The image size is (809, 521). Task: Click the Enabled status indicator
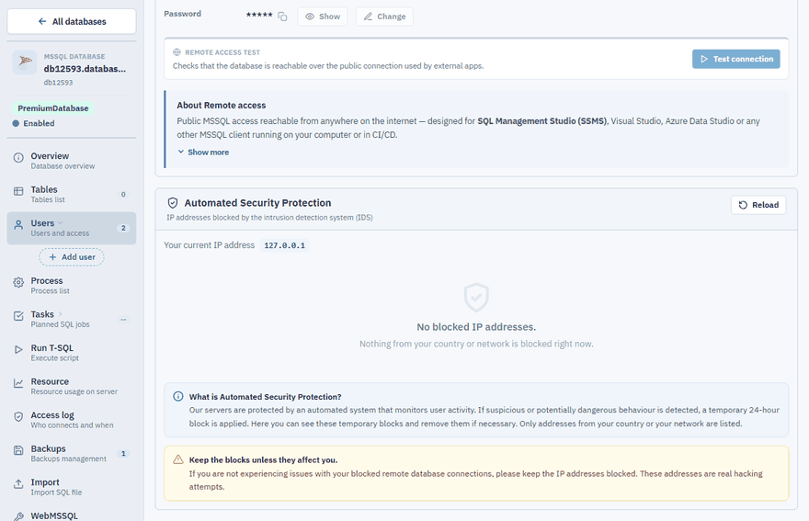[33, 123]
